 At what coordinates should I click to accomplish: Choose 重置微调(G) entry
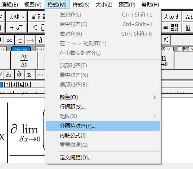pos(103,145)
